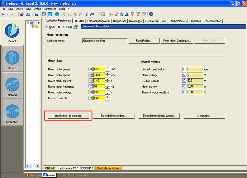Increase Rated motor speed with up spinner

click(x=107, y=74)
